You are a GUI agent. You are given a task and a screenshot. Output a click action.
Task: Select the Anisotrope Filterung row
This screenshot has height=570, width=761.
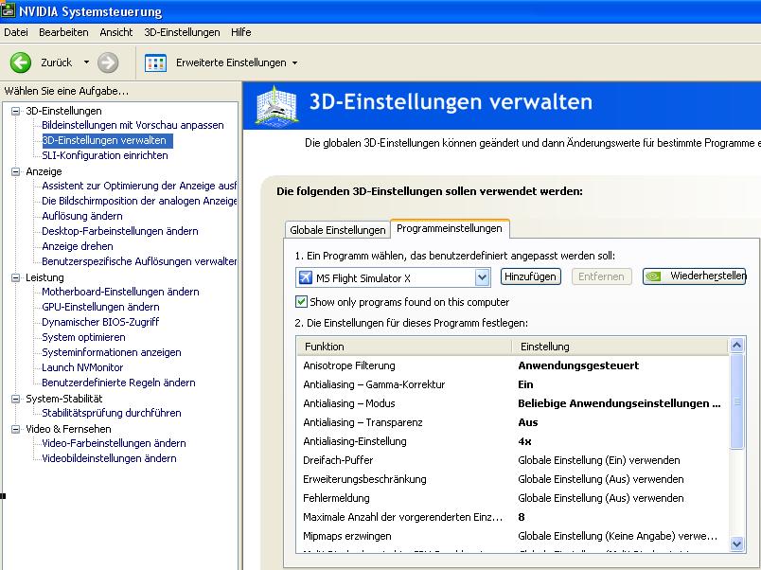(512, 365)
